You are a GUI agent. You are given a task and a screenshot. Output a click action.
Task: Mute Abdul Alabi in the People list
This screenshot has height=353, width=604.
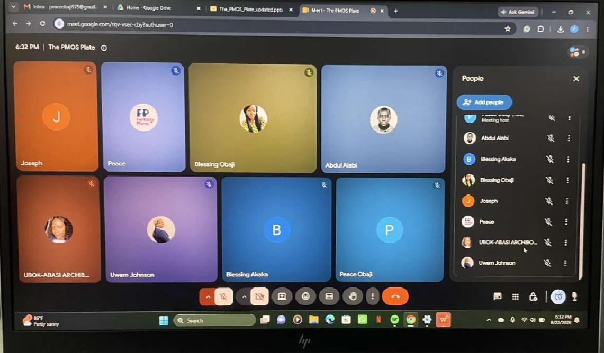click(551, 138)
